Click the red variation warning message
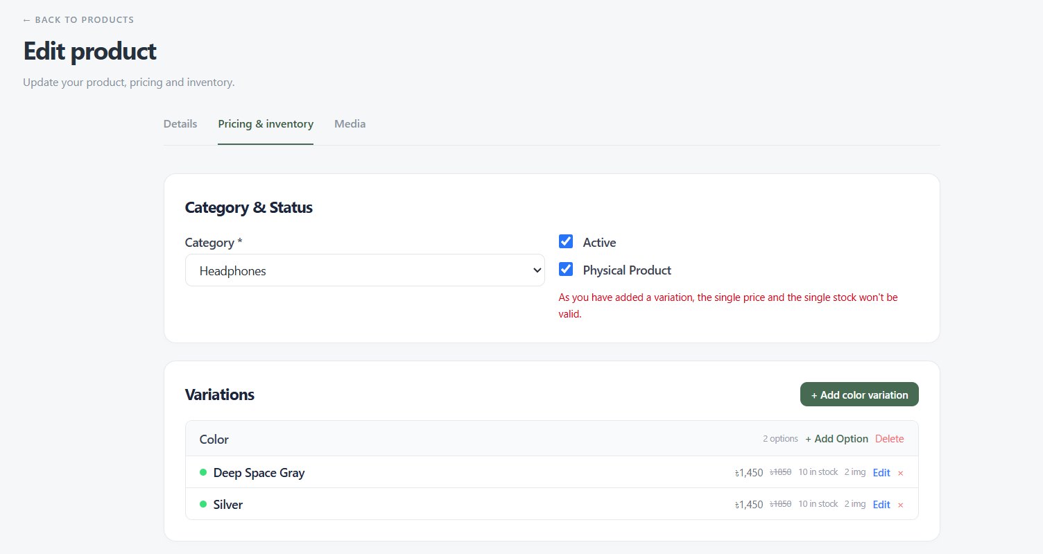This screenshot has height=554, width=1043. [x=728, y=306]
